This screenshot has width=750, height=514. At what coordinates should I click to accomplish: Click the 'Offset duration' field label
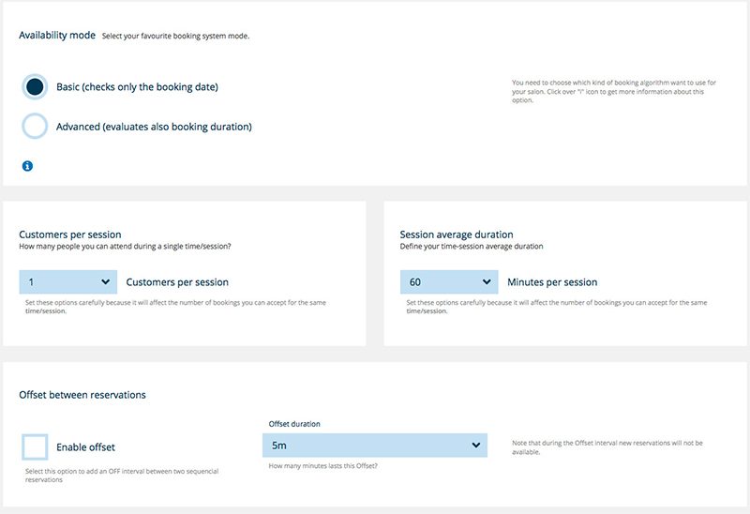click(294, 424)
